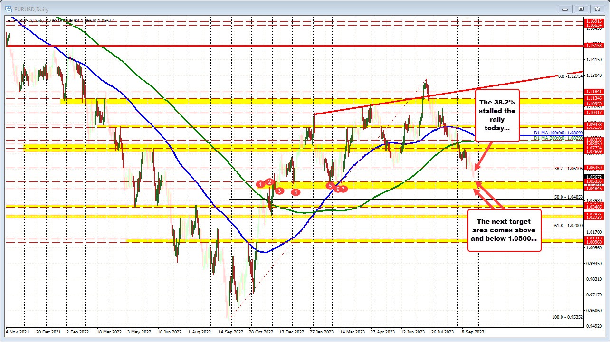Click the annotation reading The 38.2% stalled the rally
610x342 pixels.
(x=497, y=115)
